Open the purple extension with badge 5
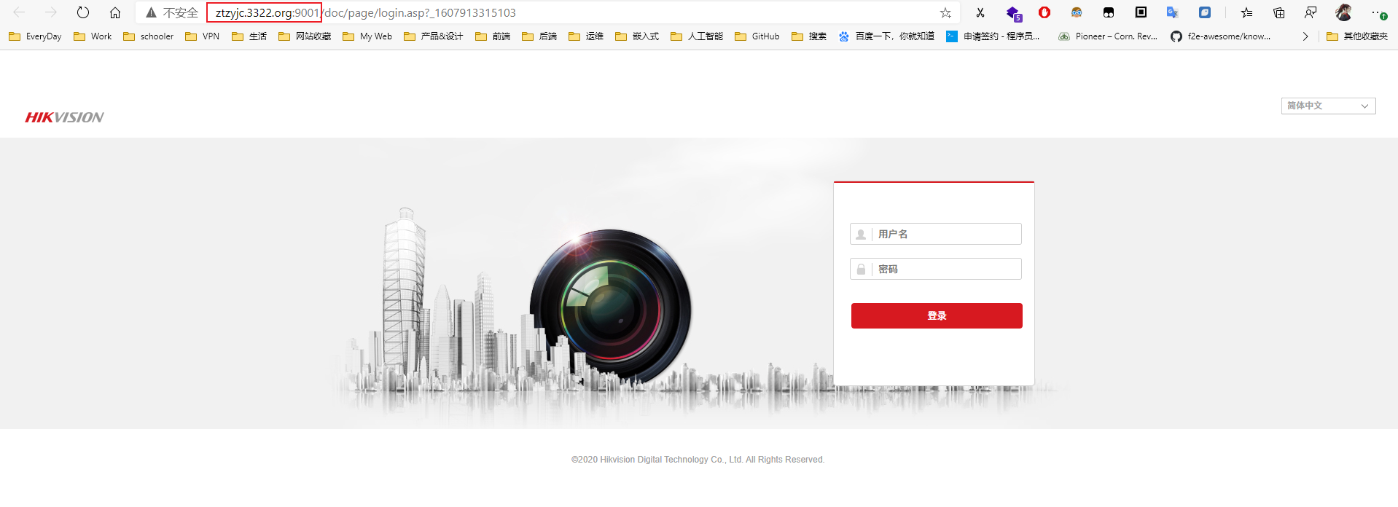The image size is (1398, 507). 1013,12
